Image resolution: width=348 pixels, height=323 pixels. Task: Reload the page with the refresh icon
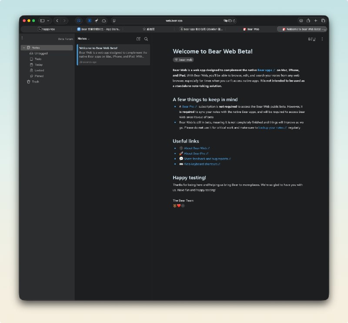coord(234,20)
